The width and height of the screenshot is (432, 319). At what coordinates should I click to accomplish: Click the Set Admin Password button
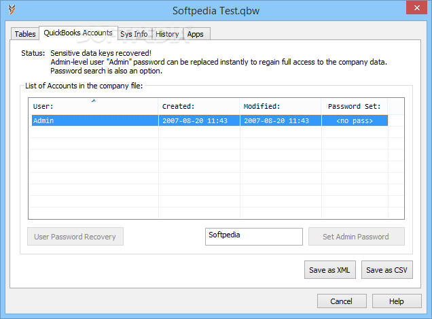tap(356, 237)
